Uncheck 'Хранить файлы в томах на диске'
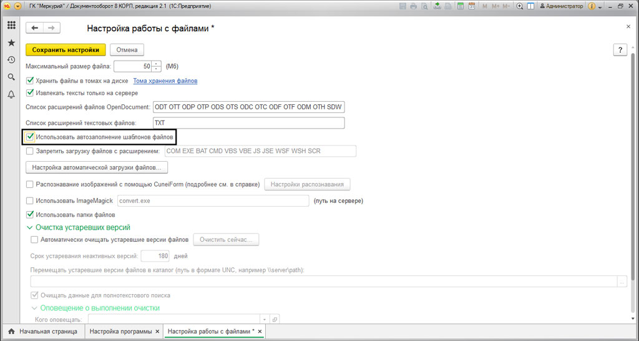 pyautogui.click(x=30, y=81)
